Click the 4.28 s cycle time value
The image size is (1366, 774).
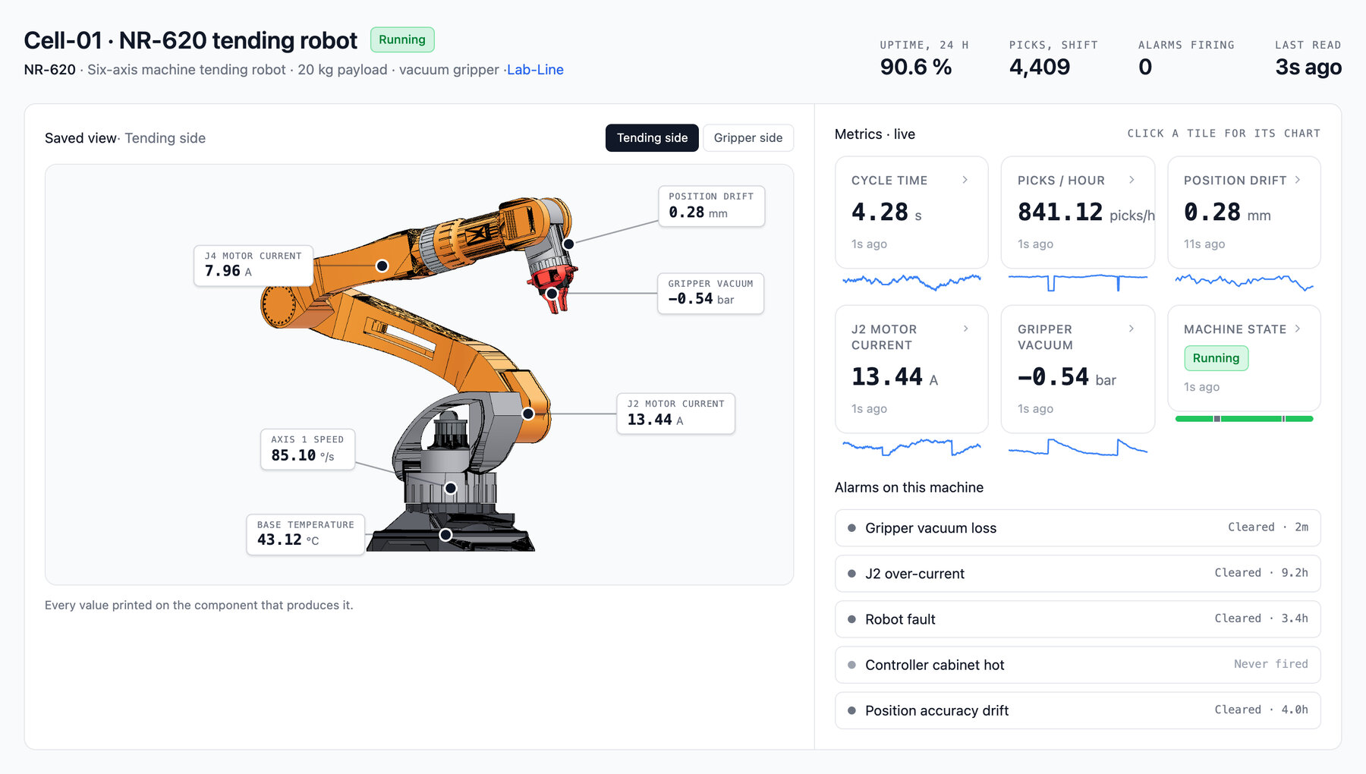(x=886, y=212)
